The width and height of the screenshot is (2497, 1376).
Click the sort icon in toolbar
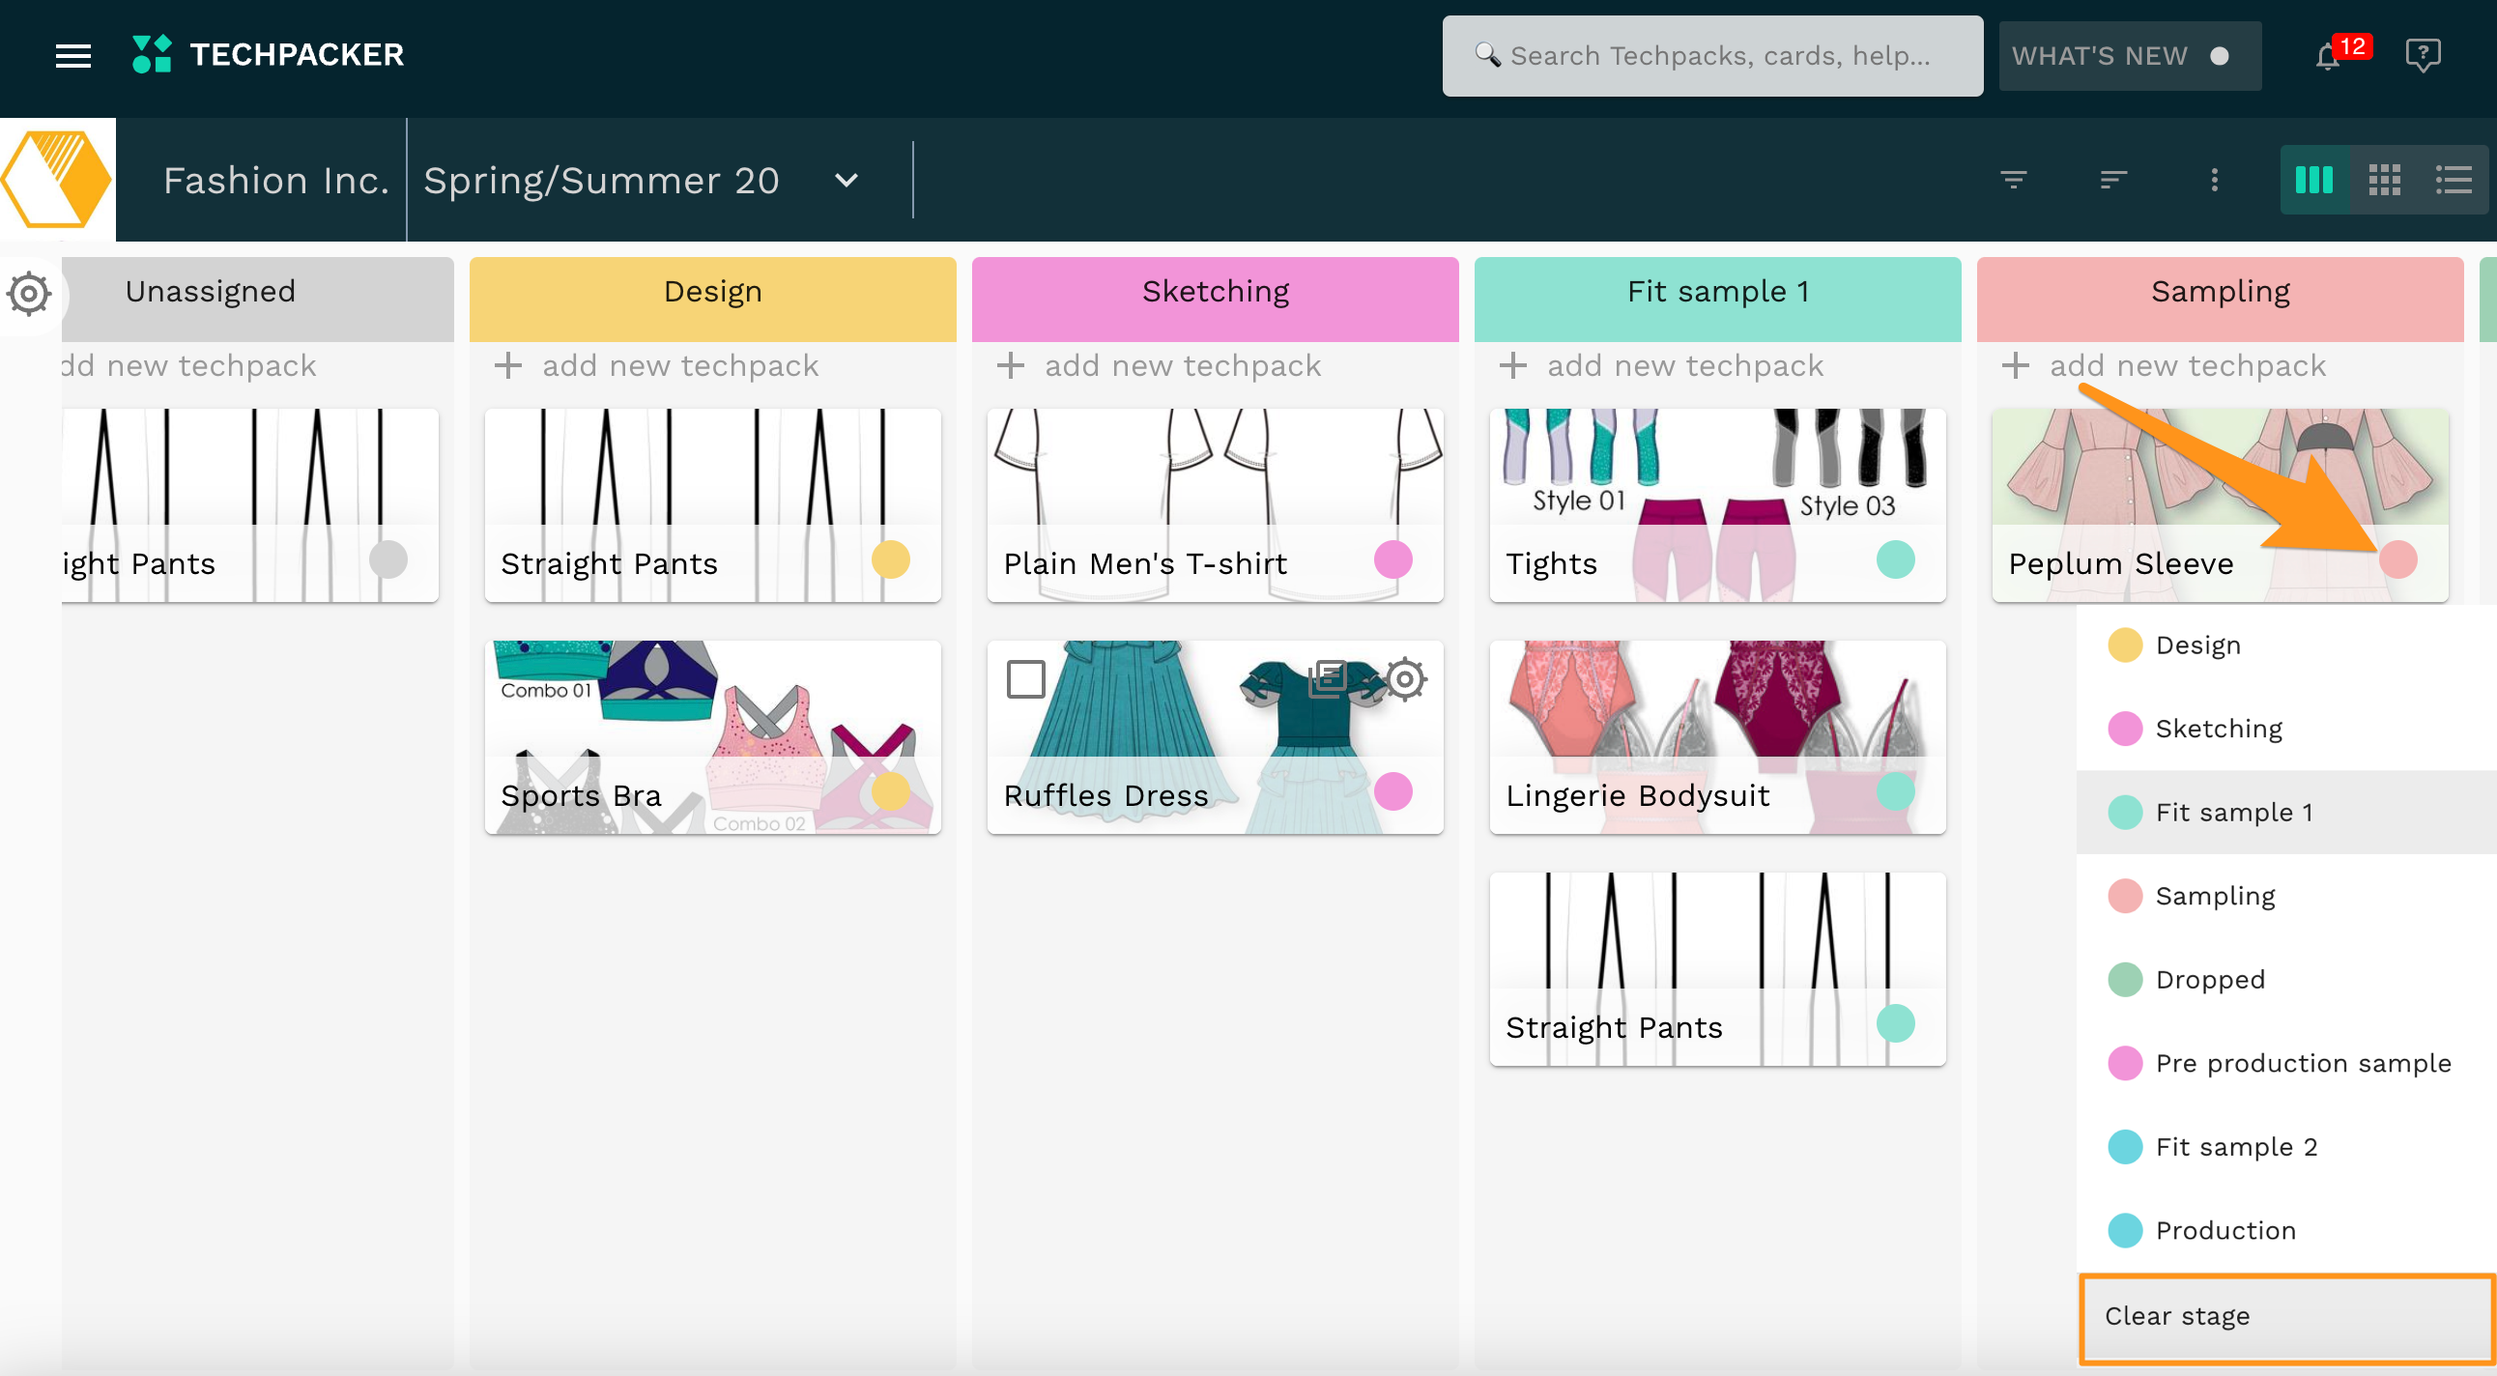[2112, 180]
